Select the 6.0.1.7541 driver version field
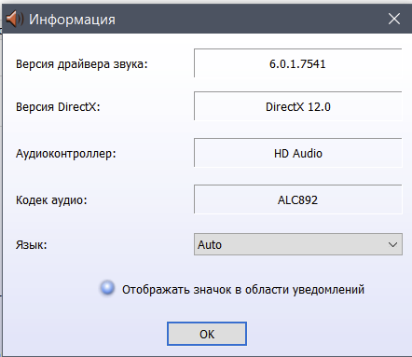Image resolution: width=412 pixels, height=357 pixels. click(x=298, y=63)
